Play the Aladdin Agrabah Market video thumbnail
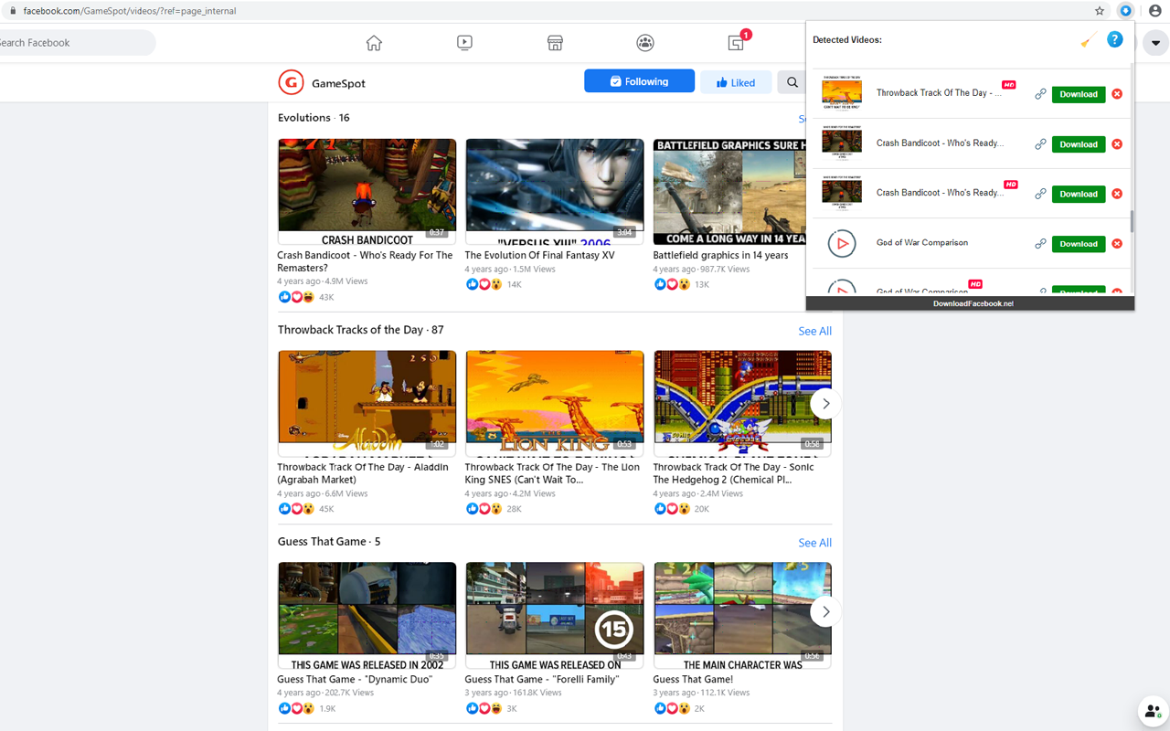 pyautogui.click(x=367, y=403)
